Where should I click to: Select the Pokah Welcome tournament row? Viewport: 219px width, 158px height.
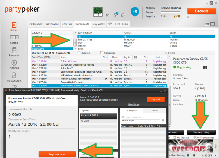(99, 61)
